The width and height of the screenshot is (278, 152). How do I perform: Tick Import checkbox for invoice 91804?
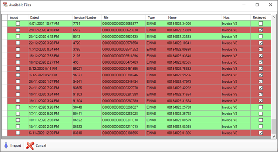coord(18,101)
